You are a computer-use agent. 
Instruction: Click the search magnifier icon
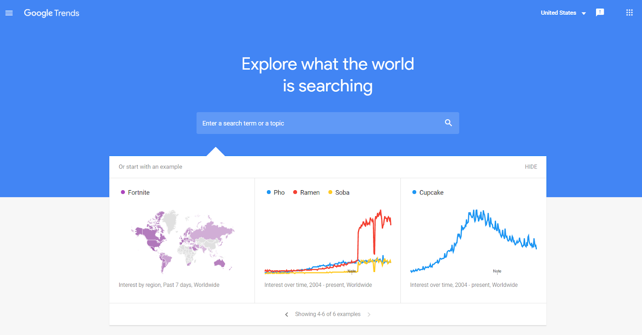pos(448,123)
